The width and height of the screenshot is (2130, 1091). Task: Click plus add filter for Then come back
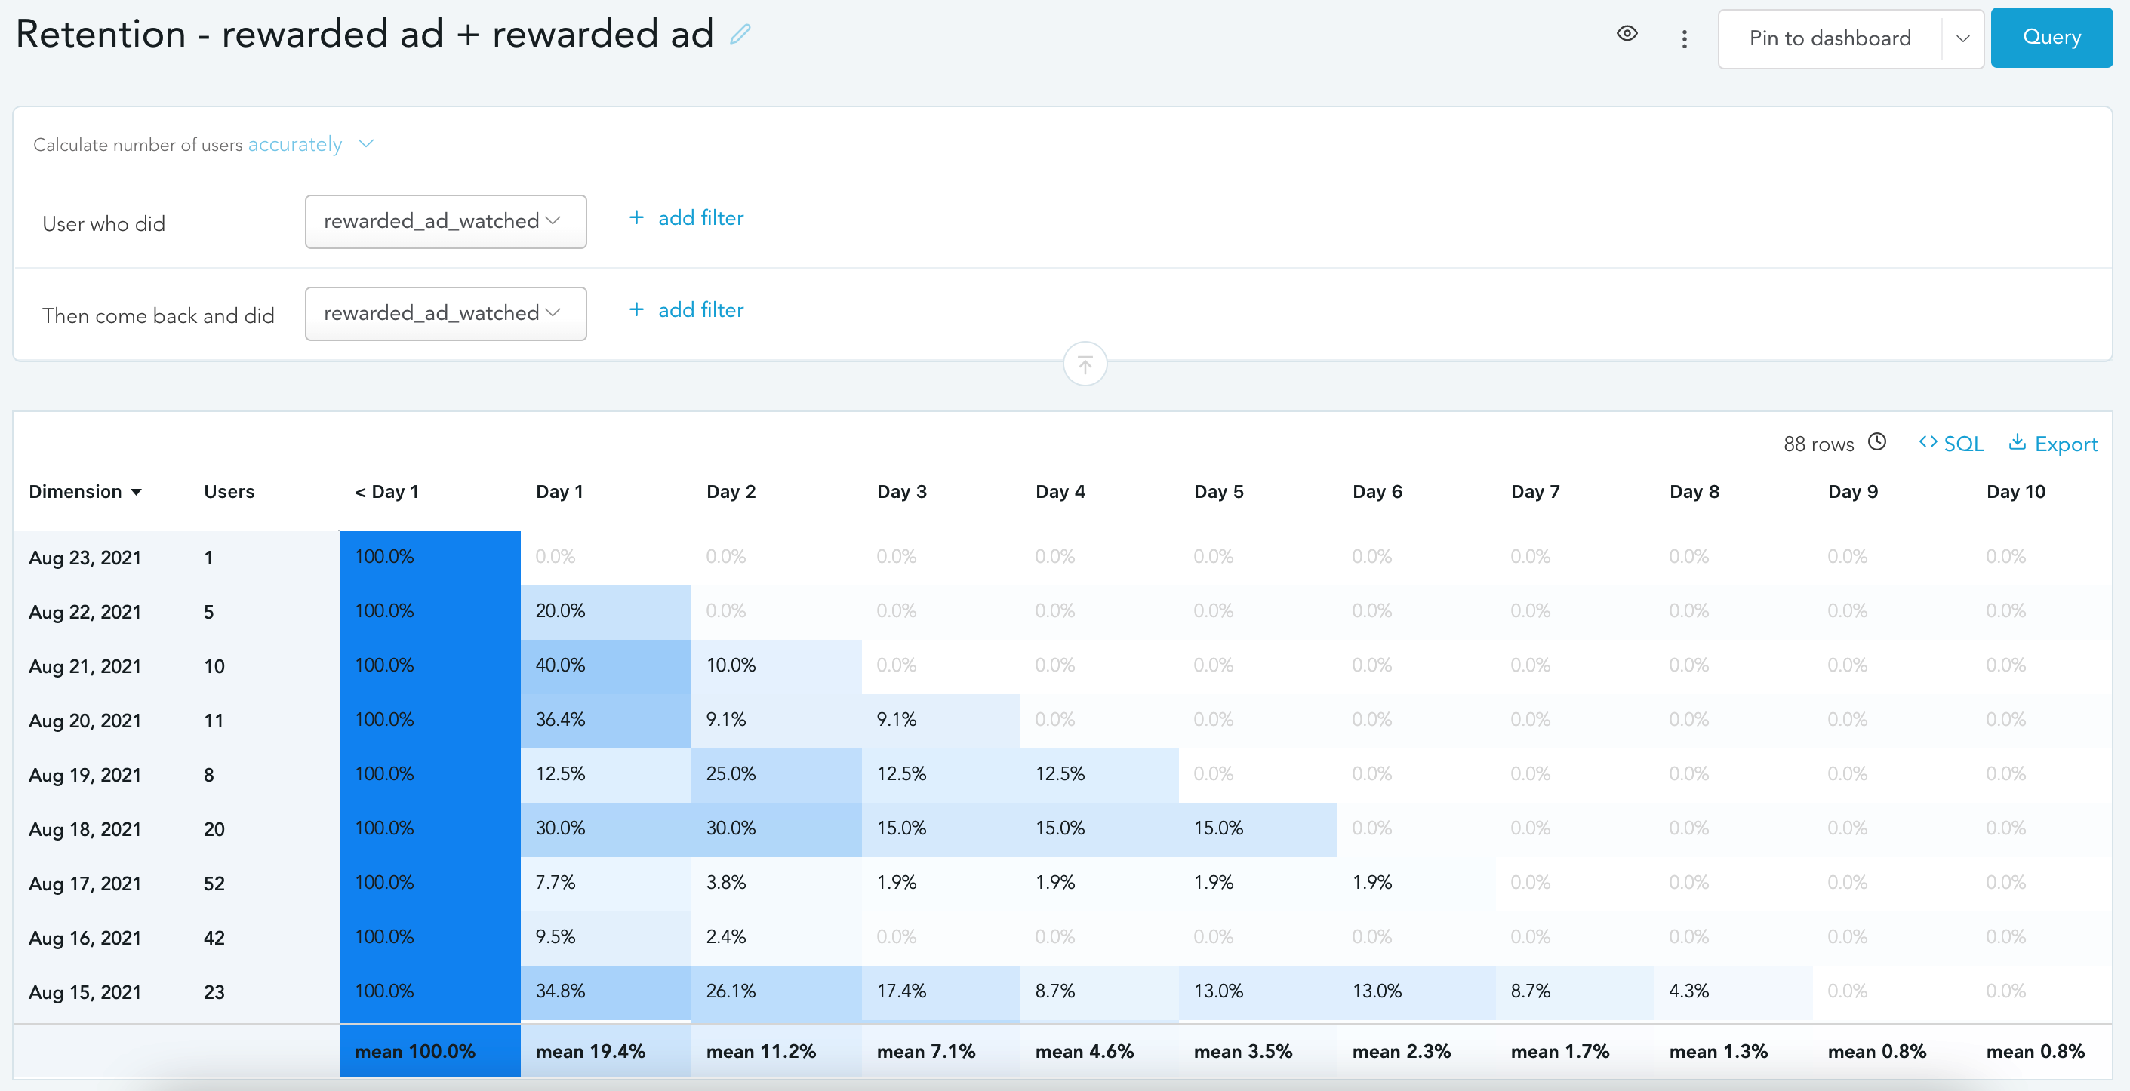pyautogui.click(x=686, y=310)
